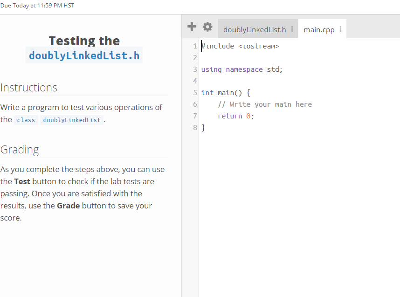Click line number 5 in the gutter

click(194, 92)
